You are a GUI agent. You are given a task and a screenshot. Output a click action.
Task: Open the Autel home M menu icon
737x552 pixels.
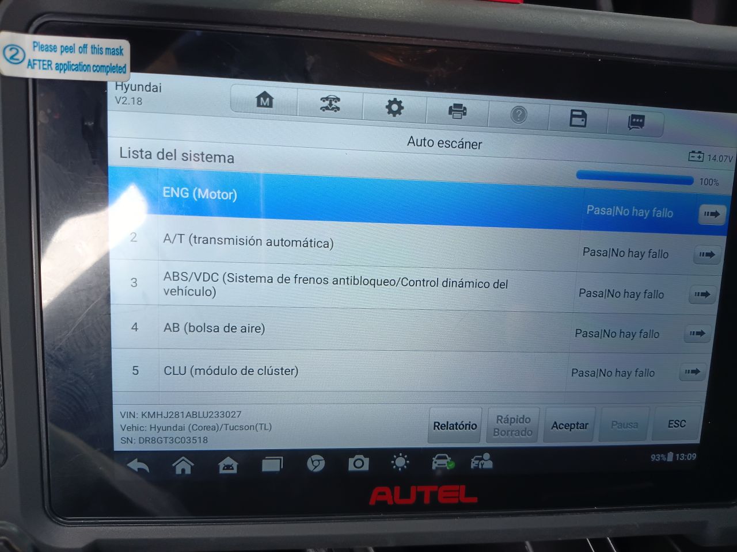click(x=264, y=101)
